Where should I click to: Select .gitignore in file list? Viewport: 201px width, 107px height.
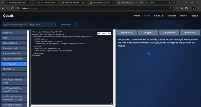tap(14, 32)
